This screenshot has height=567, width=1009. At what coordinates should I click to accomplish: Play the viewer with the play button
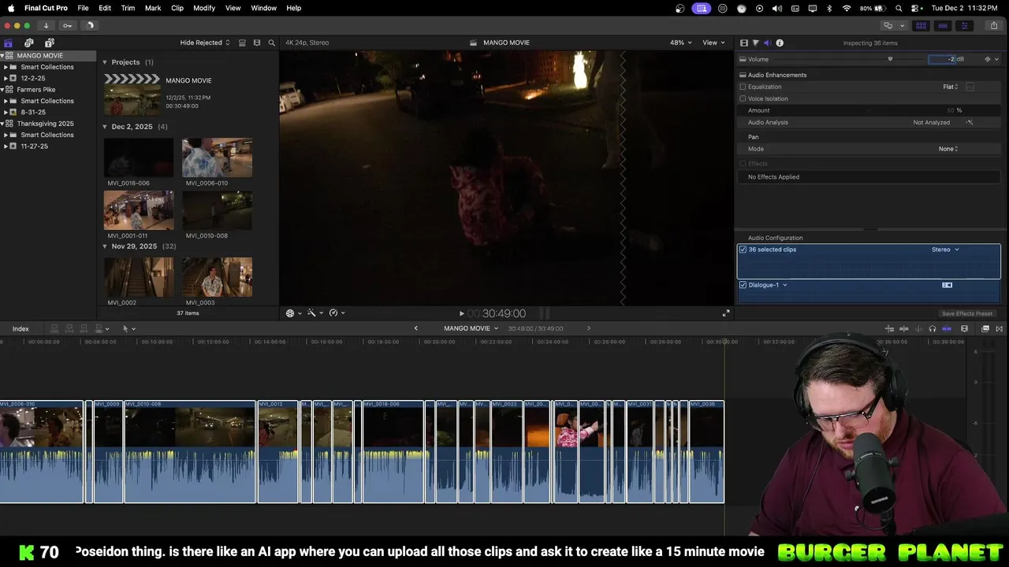coord(462,313)
